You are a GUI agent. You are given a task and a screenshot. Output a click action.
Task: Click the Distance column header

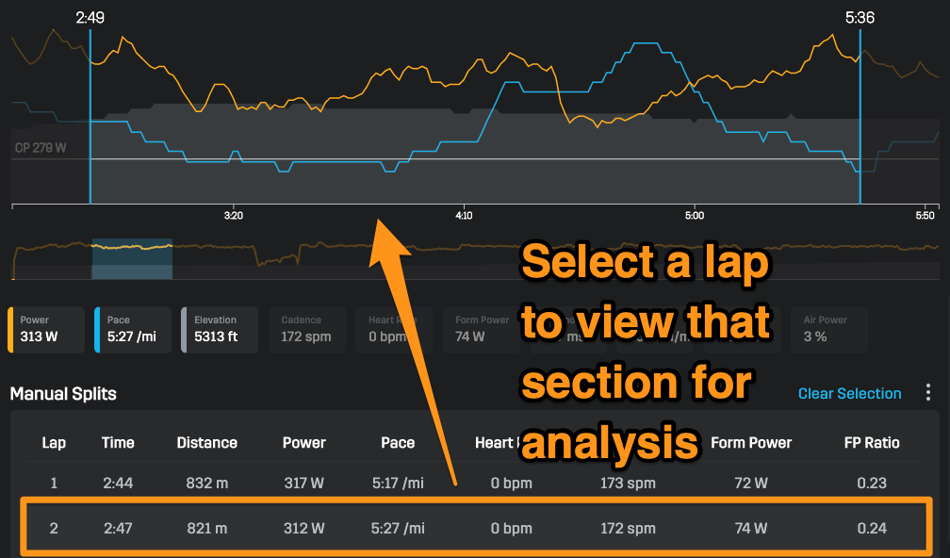[207, 443]
